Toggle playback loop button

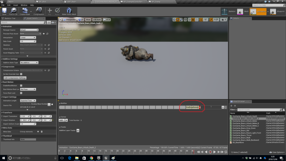tap(226, 152)
